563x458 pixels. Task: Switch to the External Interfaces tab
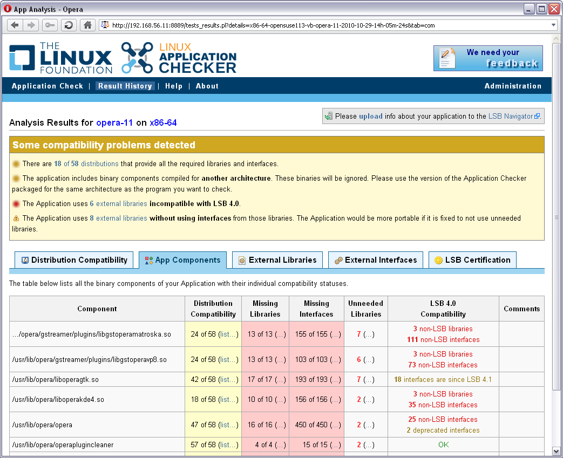pyautogui.click(x=376, y=260)
